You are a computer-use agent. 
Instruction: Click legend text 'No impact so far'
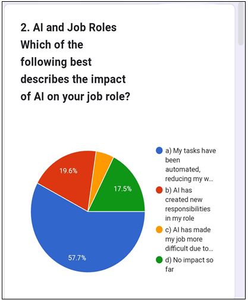pos(189,264)
